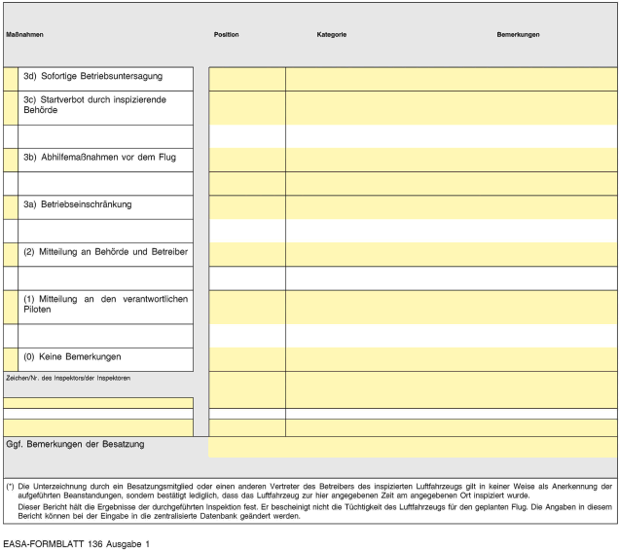619x551 pixels.
Task: Tick box for (2) Mitteilung an Behörde
Action: [11, 254]
